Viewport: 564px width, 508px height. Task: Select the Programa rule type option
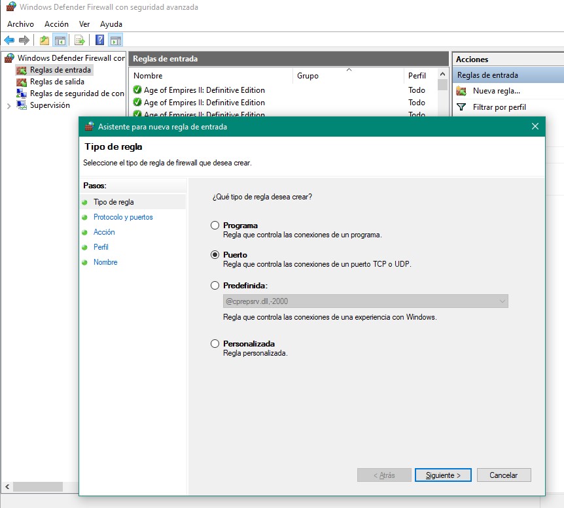(215, 226)
